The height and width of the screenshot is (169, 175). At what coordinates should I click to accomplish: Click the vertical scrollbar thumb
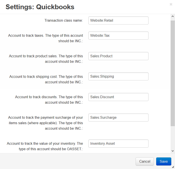(x=173, y=73)
